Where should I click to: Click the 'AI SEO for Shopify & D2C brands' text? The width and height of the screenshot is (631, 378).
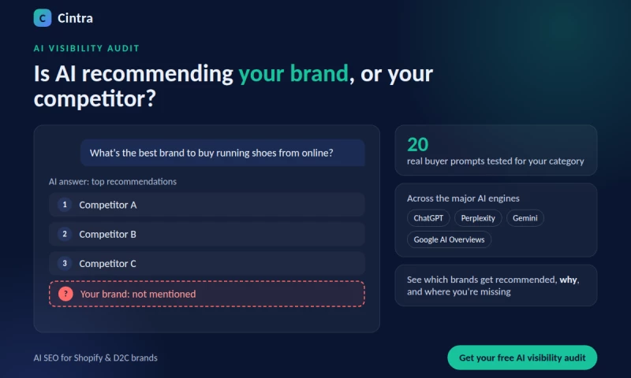(x=95, y=358)
